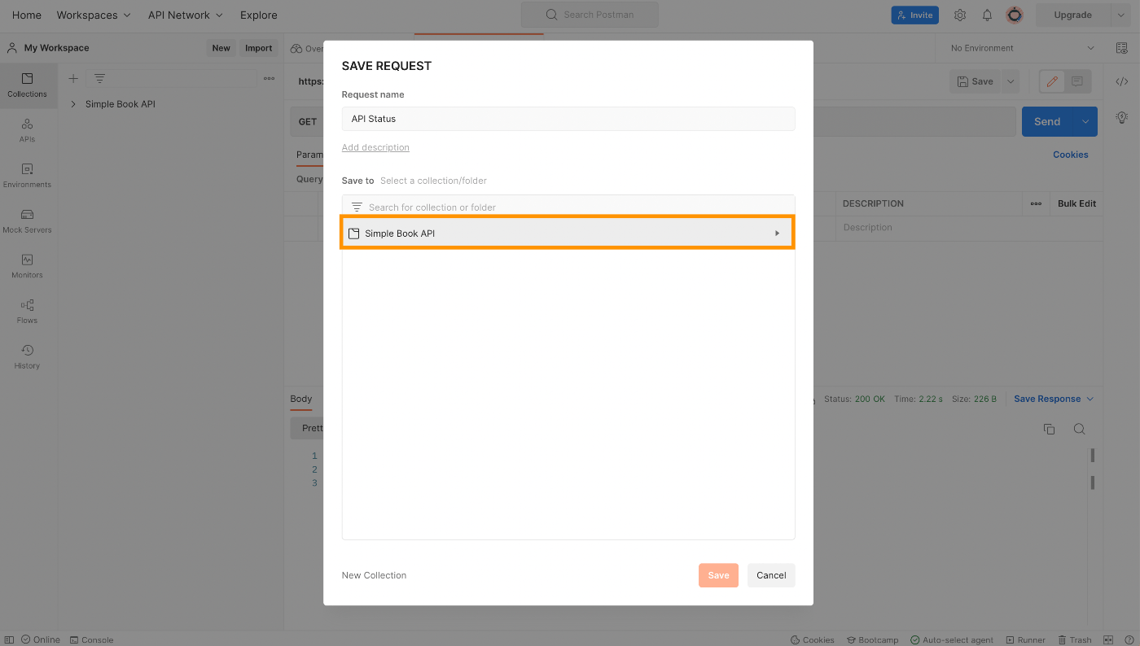The width and height of the screenshot is (1140, 646).
Task: Switch to edit mode pencil icon
Action: [1052, 81]
